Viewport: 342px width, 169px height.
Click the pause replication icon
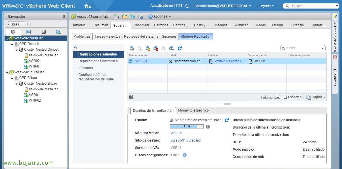point(148,48)
